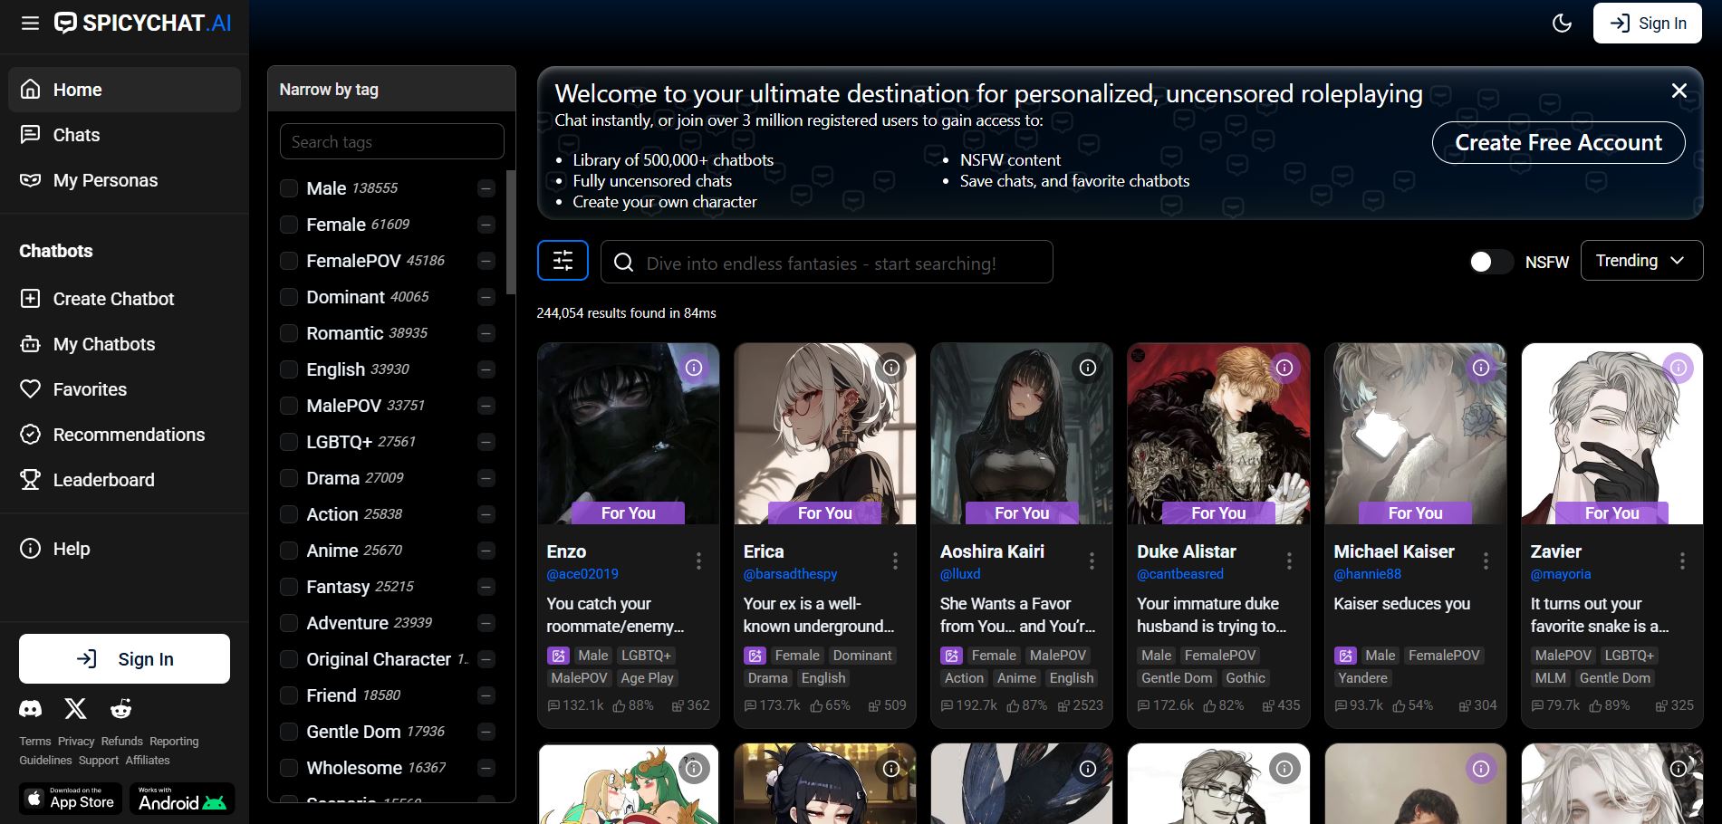The image size is (1722, 824).
Task: Open the filter settings icon button
Action: click(563, 261)
